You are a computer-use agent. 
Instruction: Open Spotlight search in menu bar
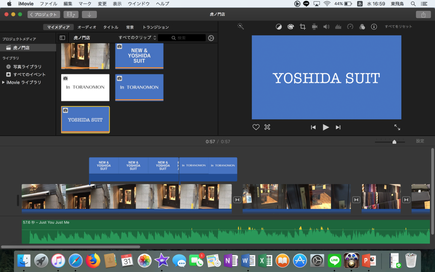click(413, 3)
